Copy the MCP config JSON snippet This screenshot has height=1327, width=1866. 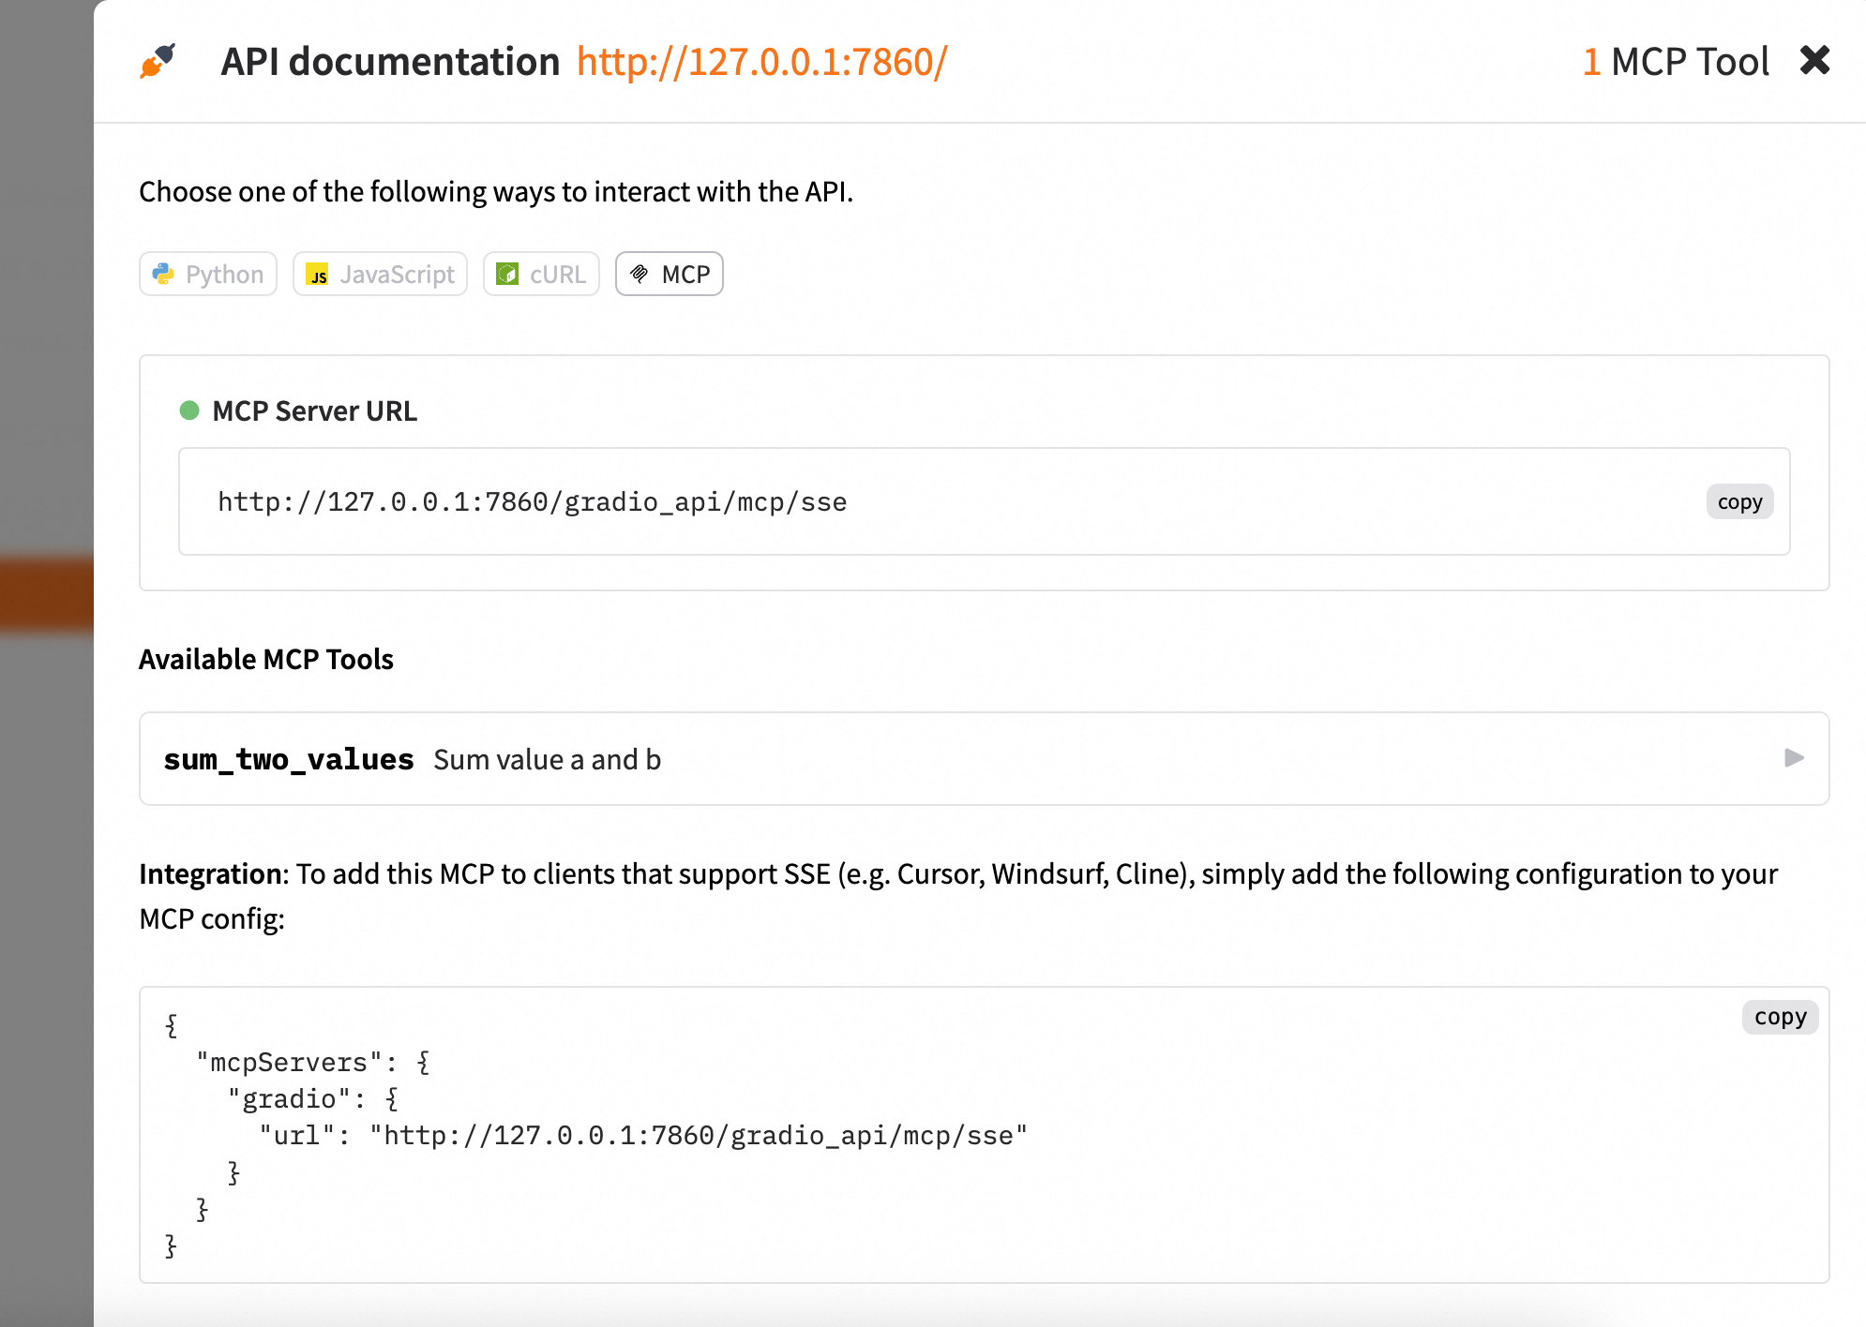1780,1017
